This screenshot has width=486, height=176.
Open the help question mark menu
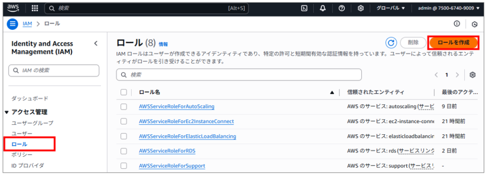click(x=342, y=9)
